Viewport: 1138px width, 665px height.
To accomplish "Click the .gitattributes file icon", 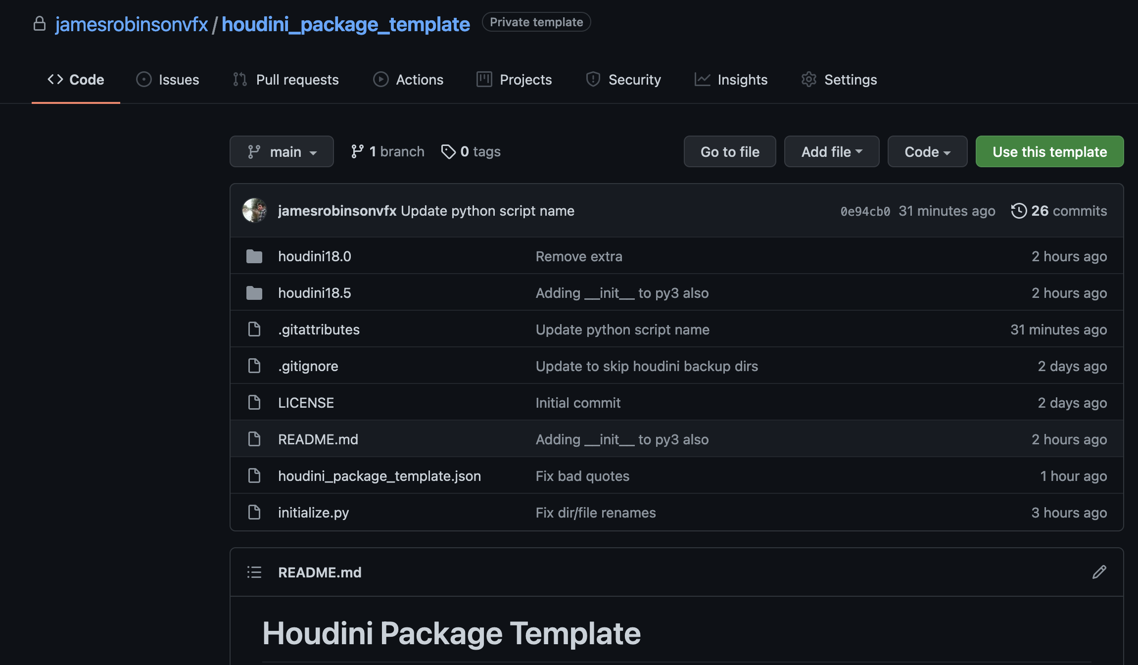I will coord(254,329).
